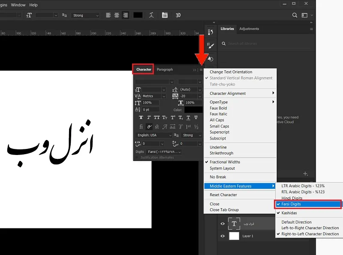This screenshot has width=343, height=255.
Task: Open the Brush Settings panel icon
Action: tap(211, 46)
